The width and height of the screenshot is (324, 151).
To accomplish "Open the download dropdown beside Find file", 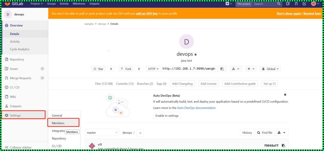I will [282, 133].
